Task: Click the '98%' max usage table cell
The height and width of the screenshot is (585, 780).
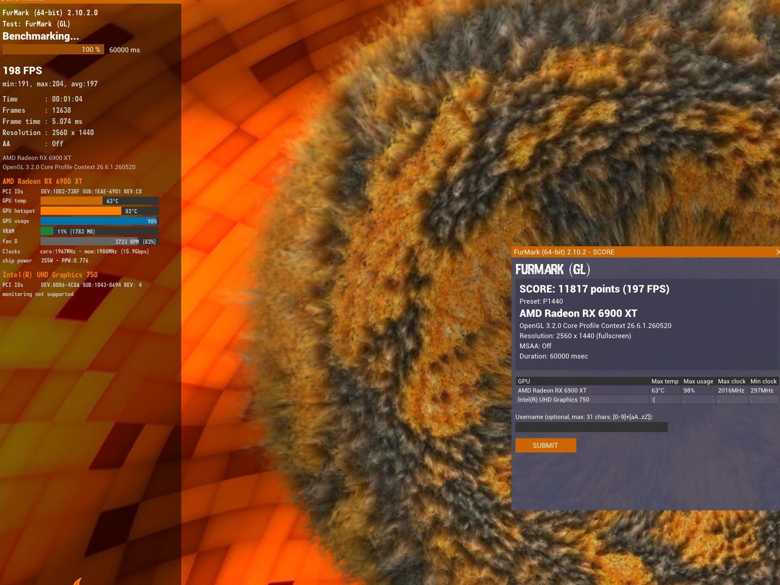Action: pos(689,391)
